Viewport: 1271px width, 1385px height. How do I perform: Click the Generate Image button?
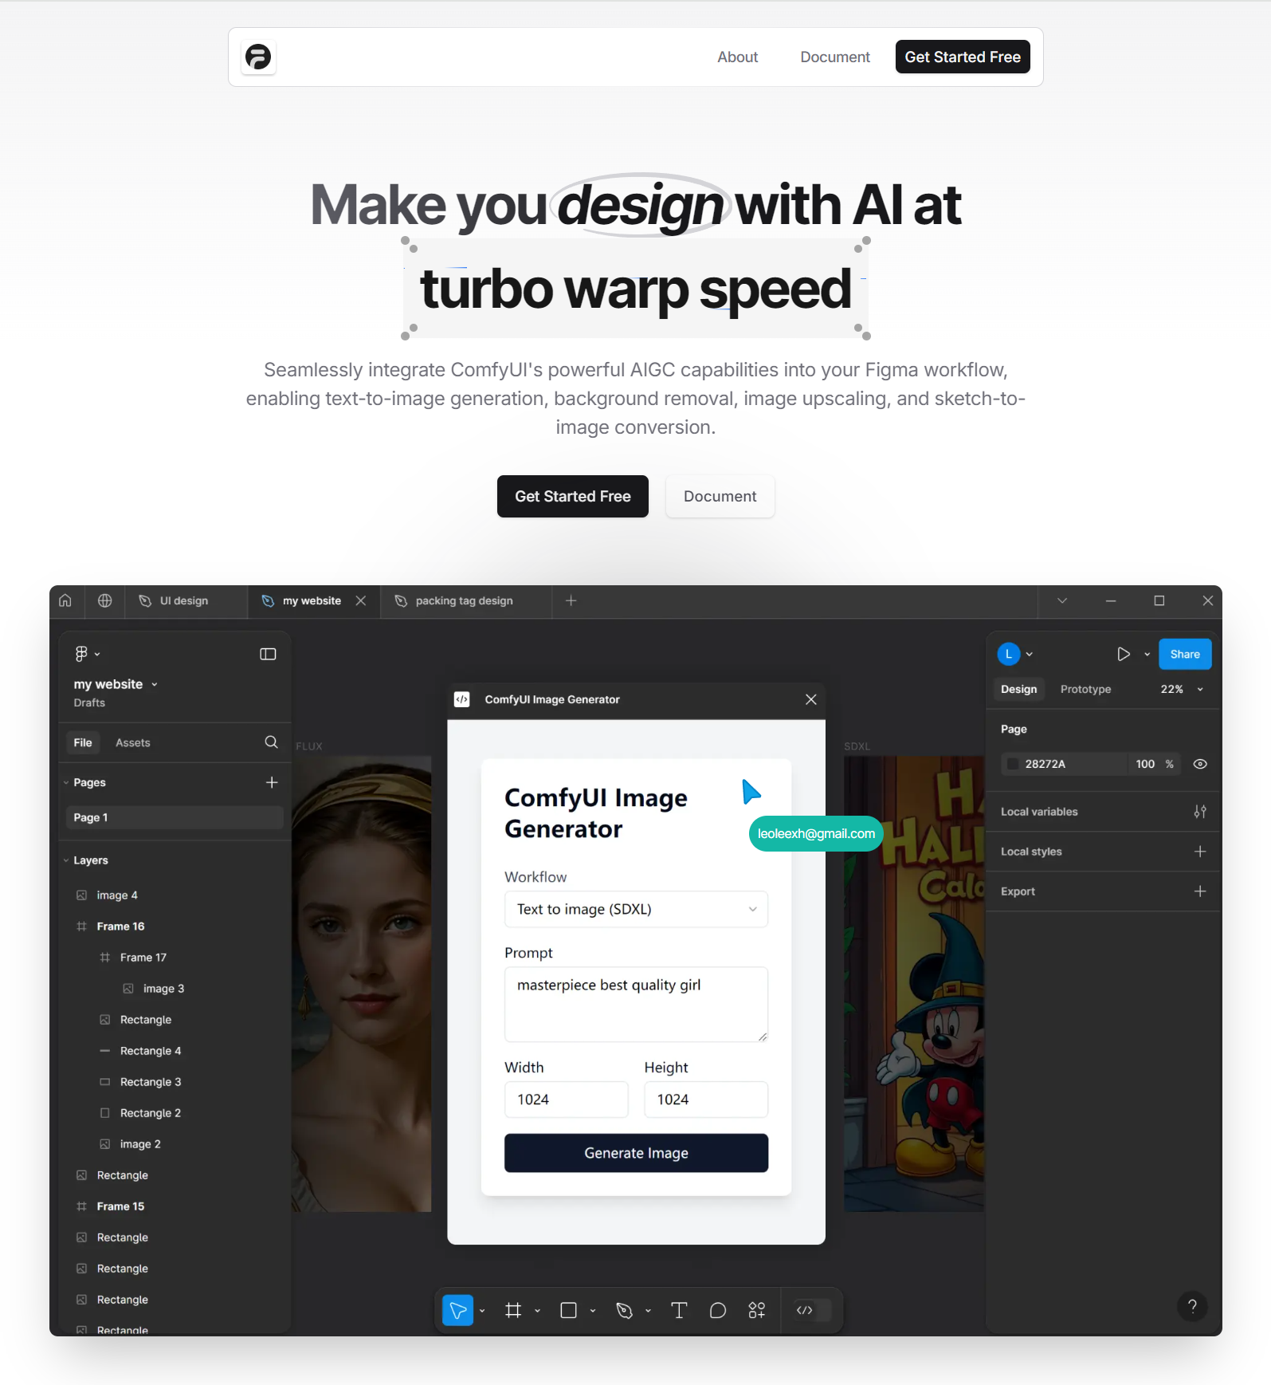coord(636,1153)
